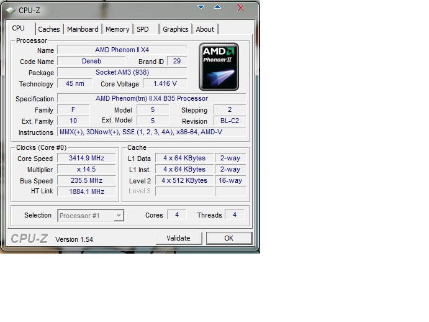Click the Specification value 'AMD Phenom(tm) II X4 B35 Processor'

(x=151, y=98)
